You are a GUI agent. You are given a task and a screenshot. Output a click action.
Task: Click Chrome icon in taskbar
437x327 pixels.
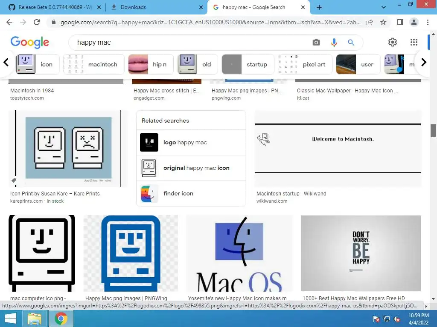tap(61, 318)
